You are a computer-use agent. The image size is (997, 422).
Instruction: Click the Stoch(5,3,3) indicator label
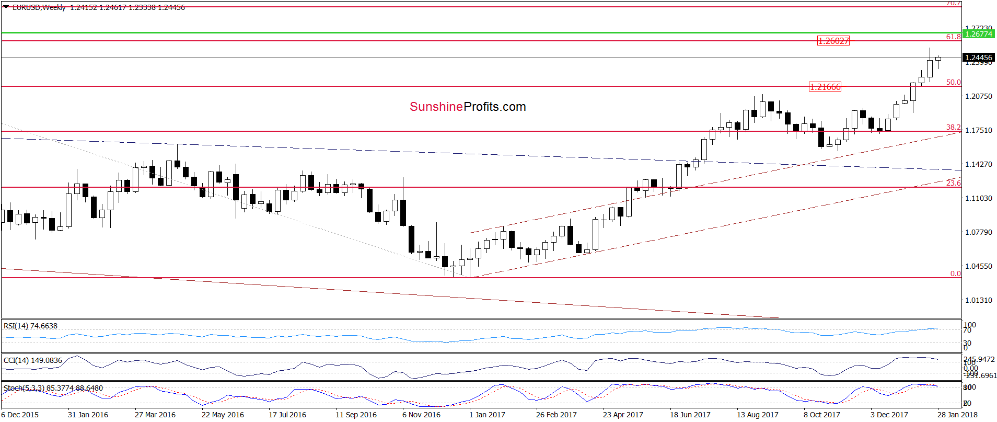(x=53, y=388)
